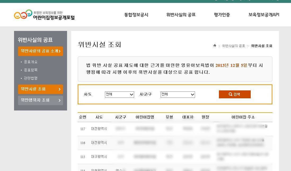
Task: Click 위반사실의 공표 소개 sidebar button
Action: click(41, 51)
